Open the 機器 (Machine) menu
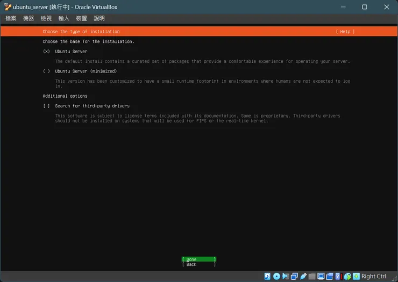The width and height of the screenshot is (398, 282). point(29,18)
